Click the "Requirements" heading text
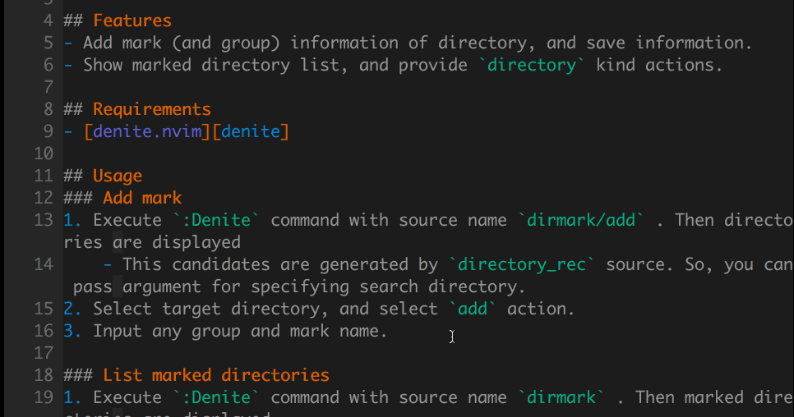This screenshot has height=417, width=794. click(x=151, y=109)
